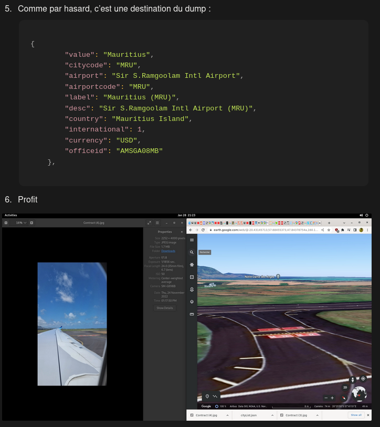Click the zoom in plus on Earth map
The image size is (380, 427).
coord(332,398)
